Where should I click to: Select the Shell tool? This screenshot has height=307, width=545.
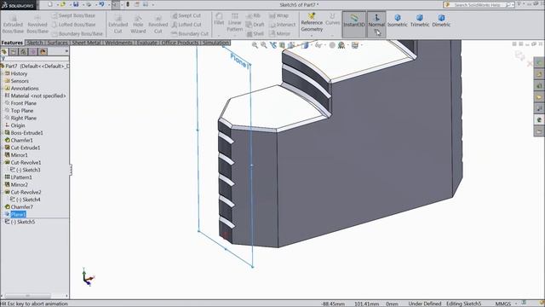(x=255, y=34)
